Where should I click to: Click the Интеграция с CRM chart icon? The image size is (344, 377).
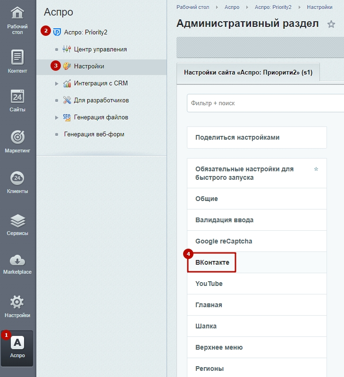click(x=67, y=83)
